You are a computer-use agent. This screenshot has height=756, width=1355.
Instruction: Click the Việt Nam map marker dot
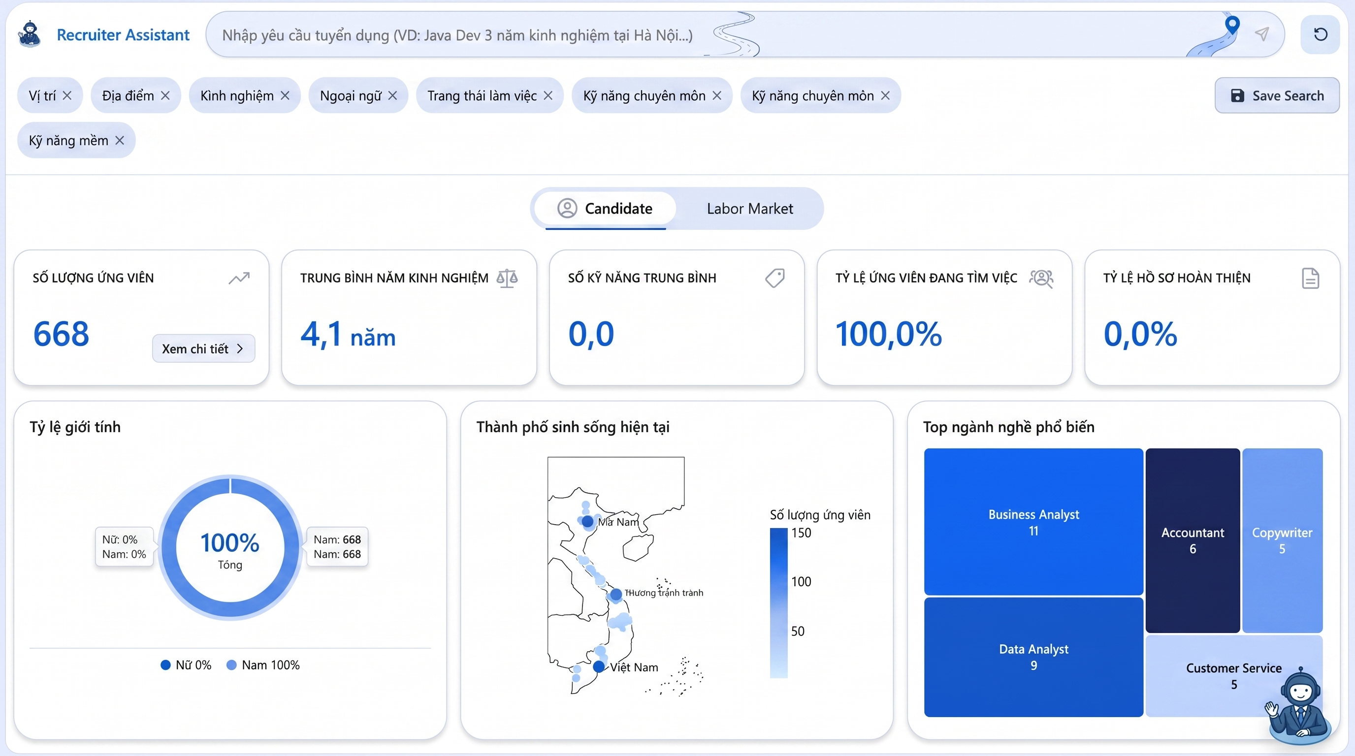point(599,666)
